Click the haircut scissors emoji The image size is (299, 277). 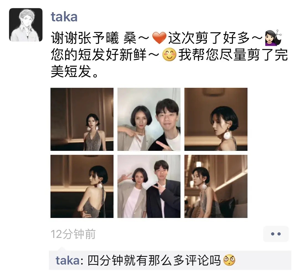pos(273,38)
